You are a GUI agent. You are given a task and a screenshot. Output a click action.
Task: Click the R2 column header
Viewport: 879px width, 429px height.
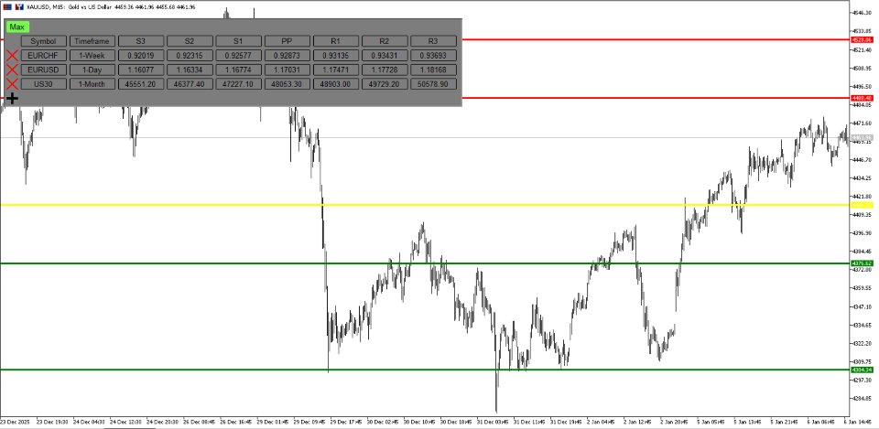385,41
